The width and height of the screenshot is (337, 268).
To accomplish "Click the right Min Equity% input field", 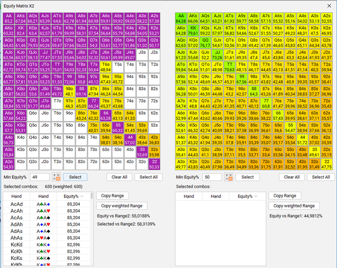I will (x=212, y=177).
